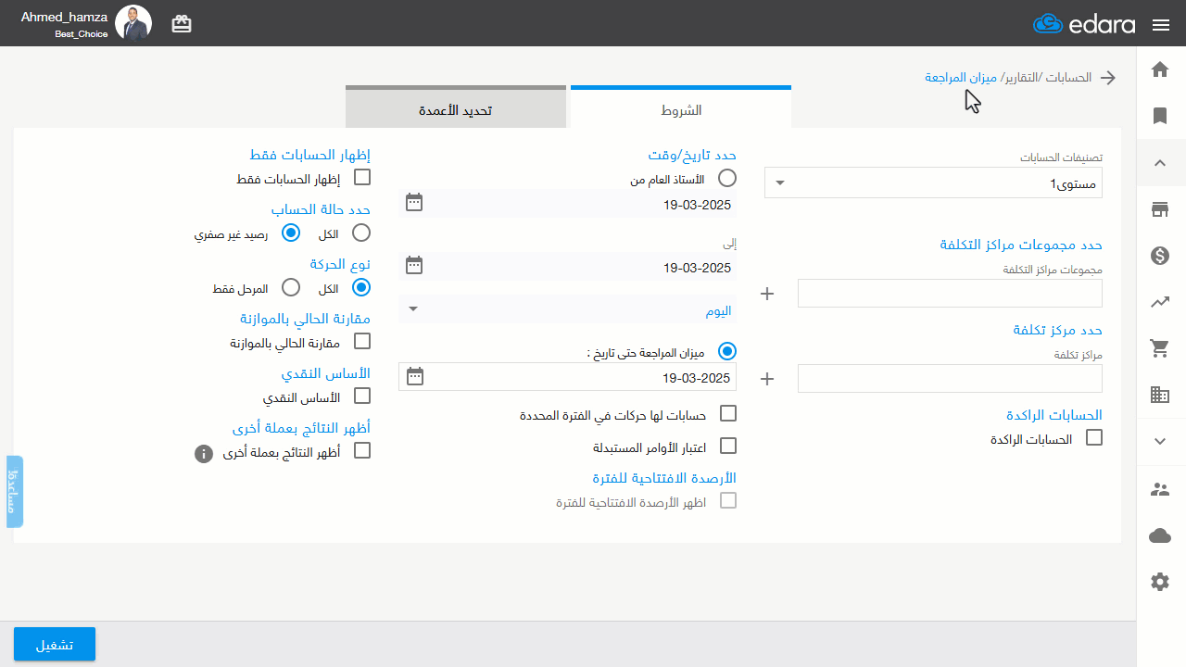Expand sidebar section with down chevron
Viewport: 1186px width, 667px height.
coord(1160,442)
